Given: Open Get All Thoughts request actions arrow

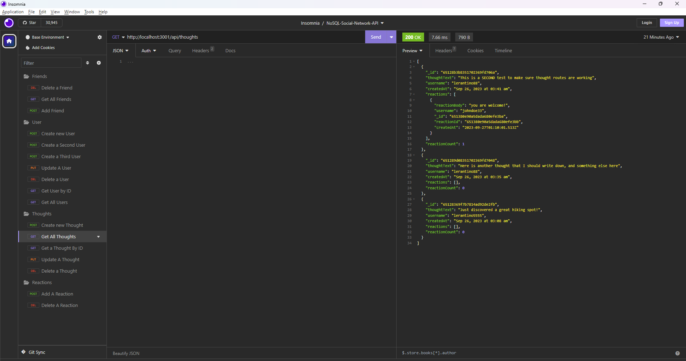Looking at the screenshot, I should (x=99, y=237).
